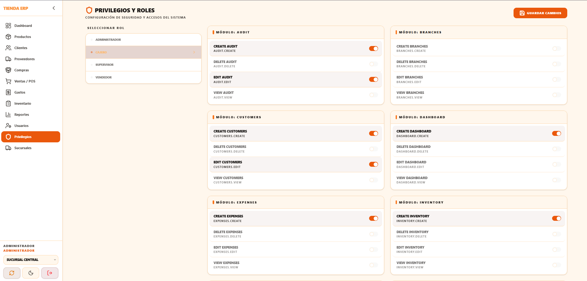Click the Proveedores truck icon

(8, 59)
